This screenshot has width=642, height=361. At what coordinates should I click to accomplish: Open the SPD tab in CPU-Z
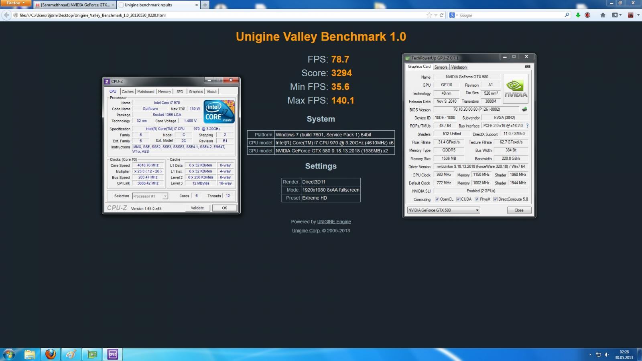click(x=180, y=91)
